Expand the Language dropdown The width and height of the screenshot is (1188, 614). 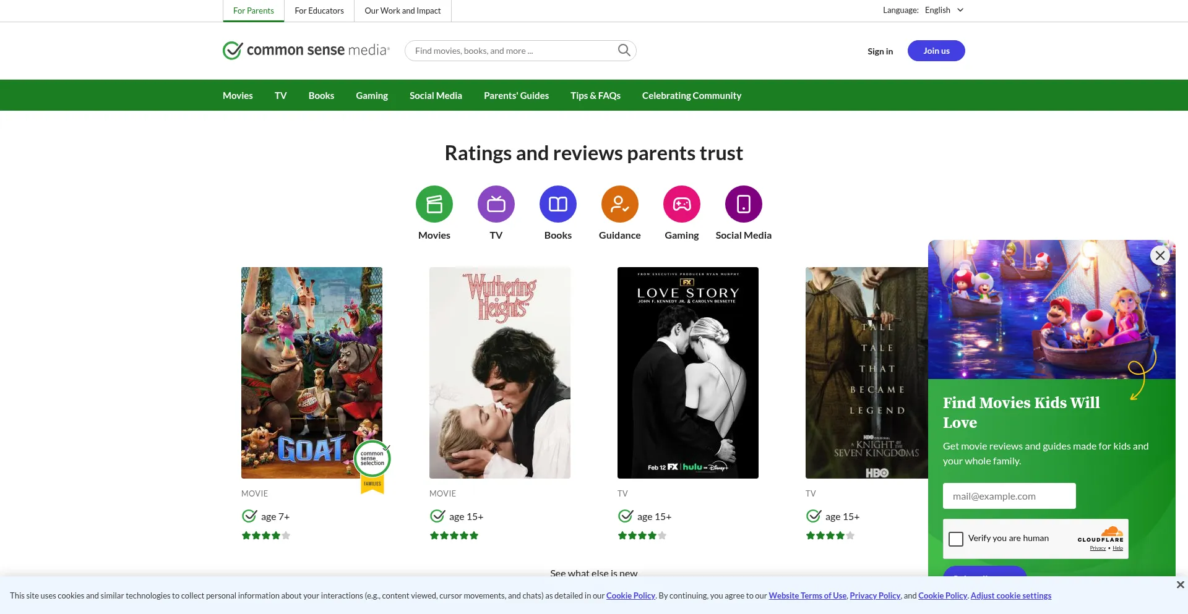944,10
